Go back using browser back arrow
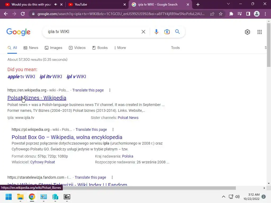Image resolution: width=271 pixels, height=203 pixels. click(6, 14)
